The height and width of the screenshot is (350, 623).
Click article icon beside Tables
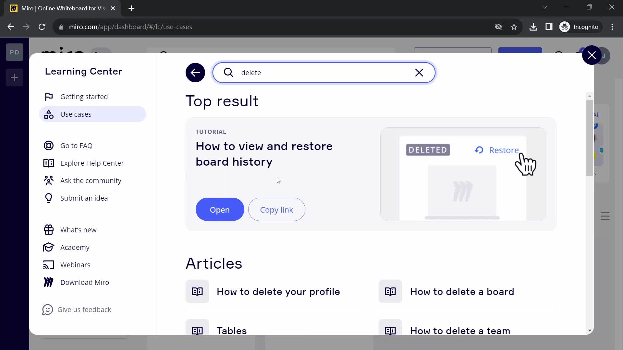(x=197, y=327)
